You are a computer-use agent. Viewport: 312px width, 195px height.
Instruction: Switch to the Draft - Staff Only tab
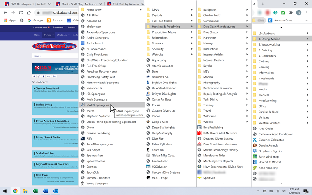(x=79, y=4)
